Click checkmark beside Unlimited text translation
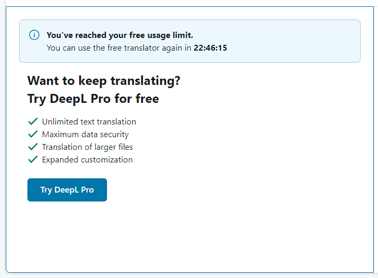 pyautogui.click(x=33, y=121)
